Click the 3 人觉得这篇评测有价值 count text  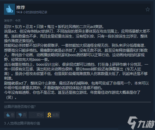[x=22, y=123]
